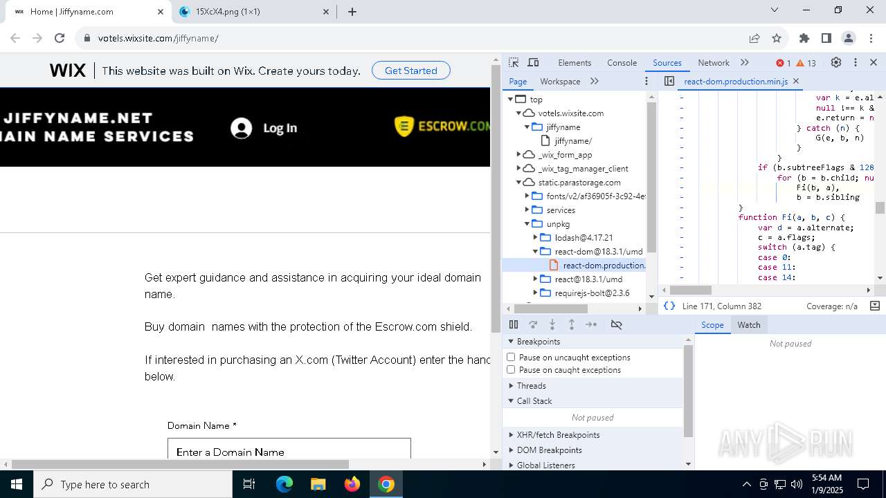Click the address bar URL
886x498 pixels.
click(x=158, y=38)
